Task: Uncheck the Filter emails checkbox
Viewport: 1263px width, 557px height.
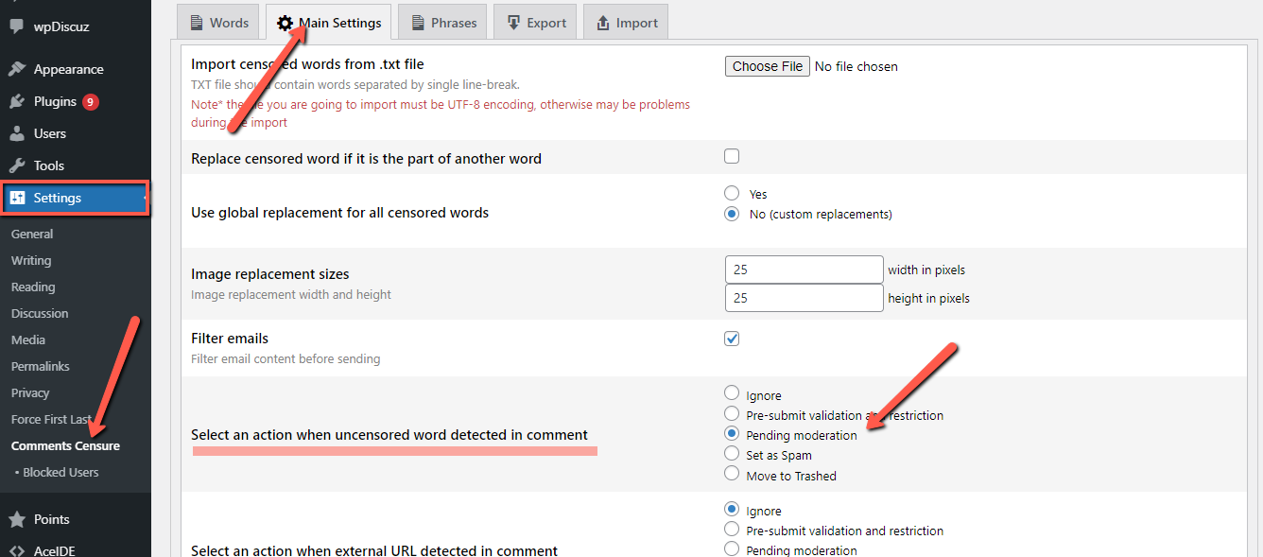Action: (x=732, y=339)
